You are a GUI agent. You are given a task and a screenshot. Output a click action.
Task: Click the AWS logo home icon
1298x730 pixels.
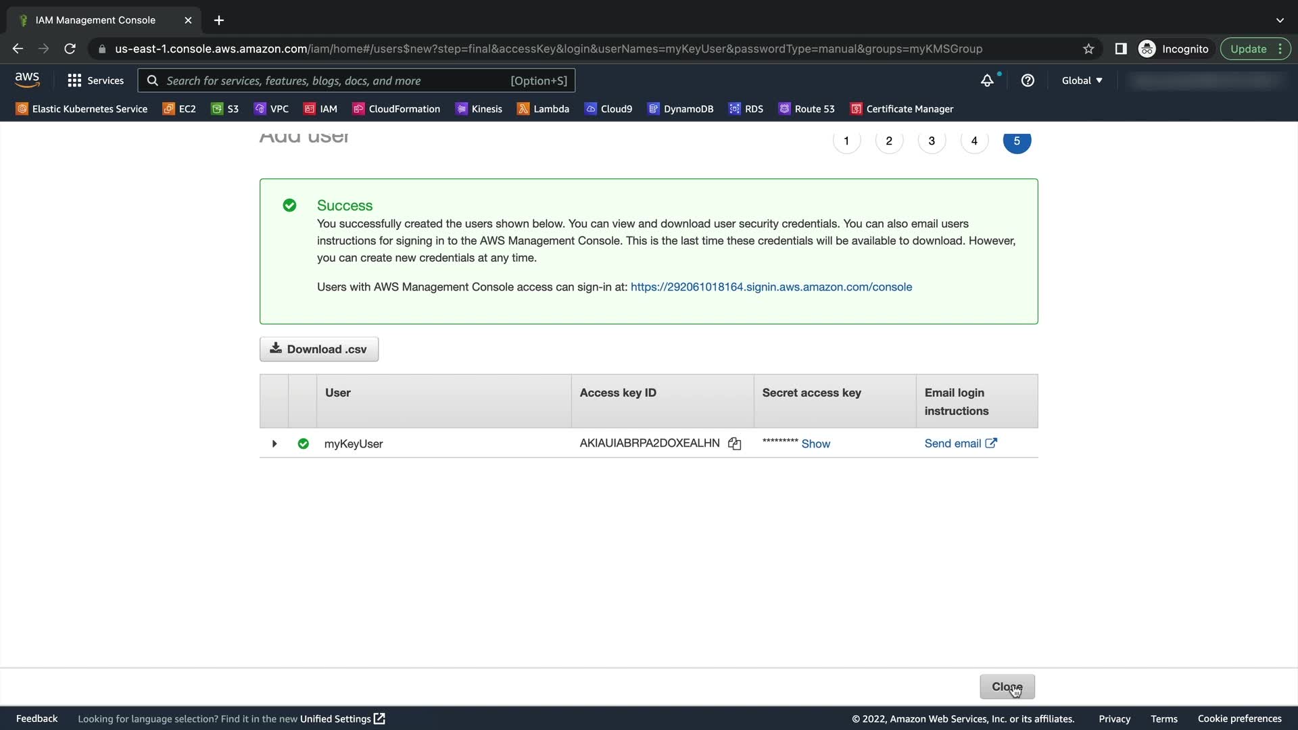click(x=27, y=80)
